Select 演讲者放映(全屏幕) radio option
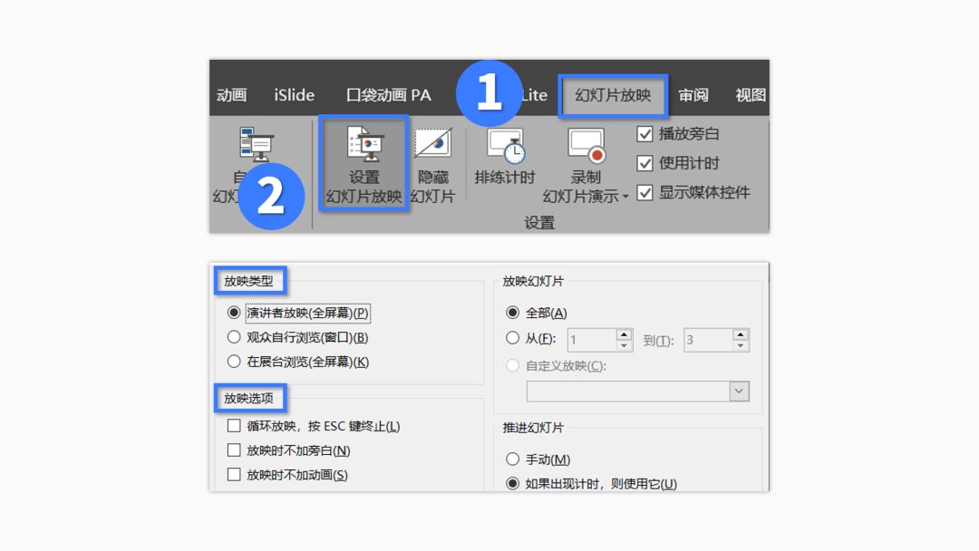 pos(234,313)
